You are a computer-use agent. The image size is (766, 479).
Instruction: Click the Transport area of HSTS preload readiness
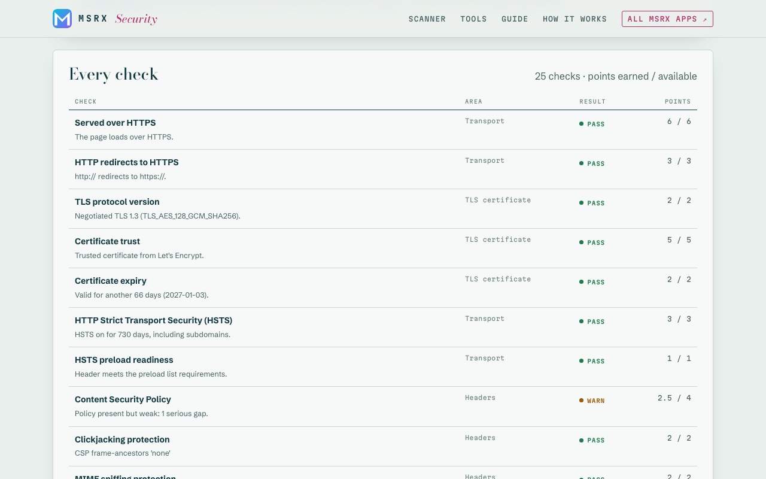pos(485,358)
